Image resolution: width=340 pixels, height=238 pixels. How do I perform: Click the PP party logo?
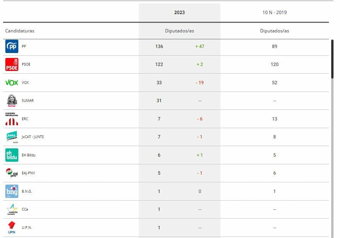tap(12, 47)
